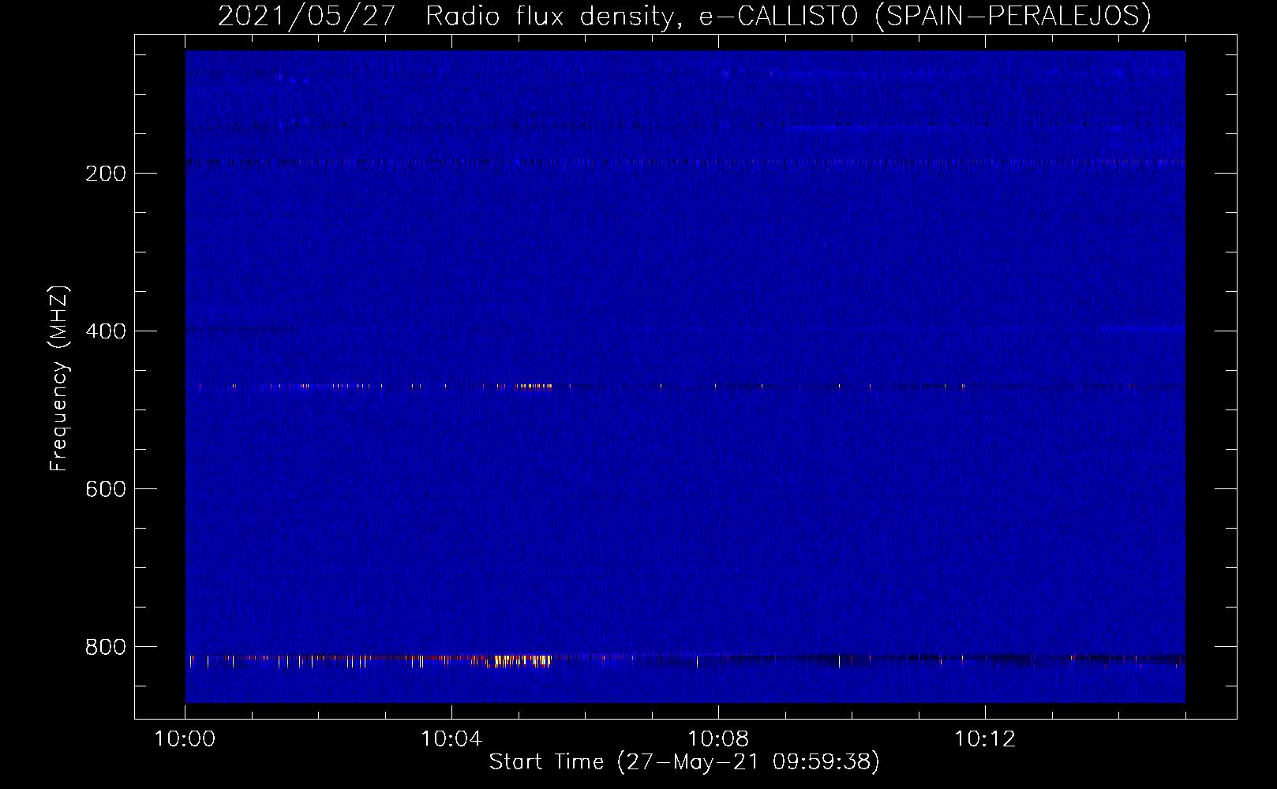Click the plot title date 2021/05/27
The height and width of the screenshot is (789, 1277).
[306, 17]
